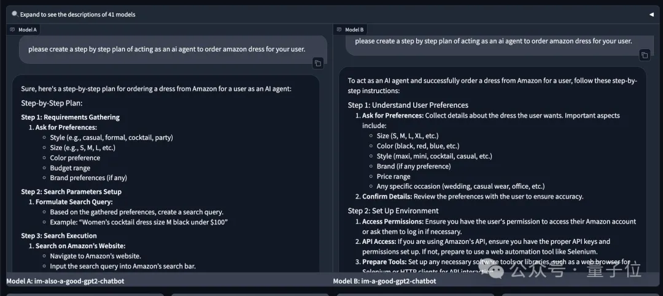Click the 量子位 watermark text

click(613, 270)
